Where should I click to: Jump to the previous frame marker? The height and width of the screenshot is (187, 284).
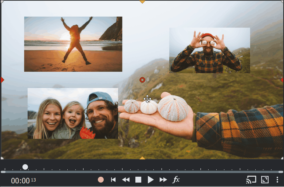113,180
